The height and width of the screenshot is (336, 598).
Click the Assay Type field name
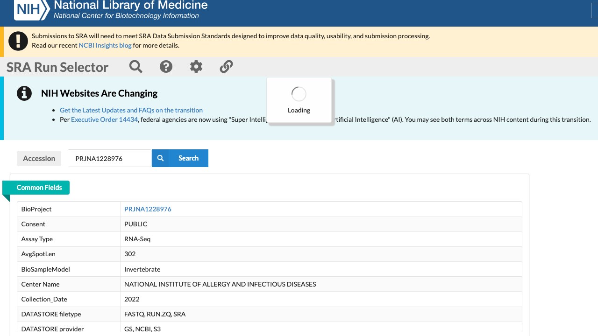pyautogui.click(x=37, y=239)
